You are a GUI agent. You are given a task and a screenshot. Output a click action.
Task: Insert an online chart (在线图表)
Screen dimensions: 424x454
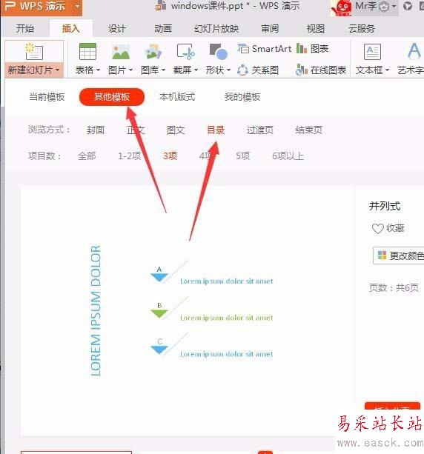click(321, 70)
